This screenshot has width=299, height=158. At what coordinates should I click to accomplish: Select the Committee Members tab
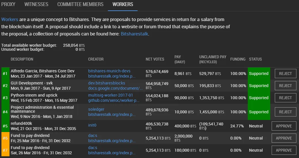80,4
